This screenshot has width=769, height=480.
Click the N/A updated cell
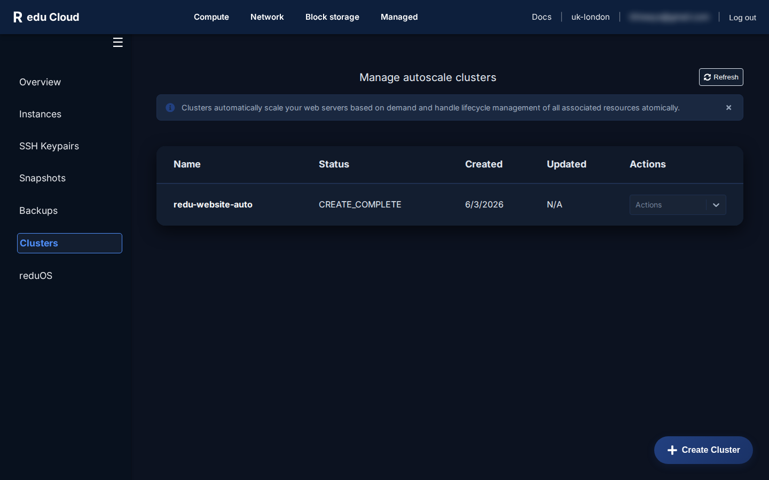[554, 205]
